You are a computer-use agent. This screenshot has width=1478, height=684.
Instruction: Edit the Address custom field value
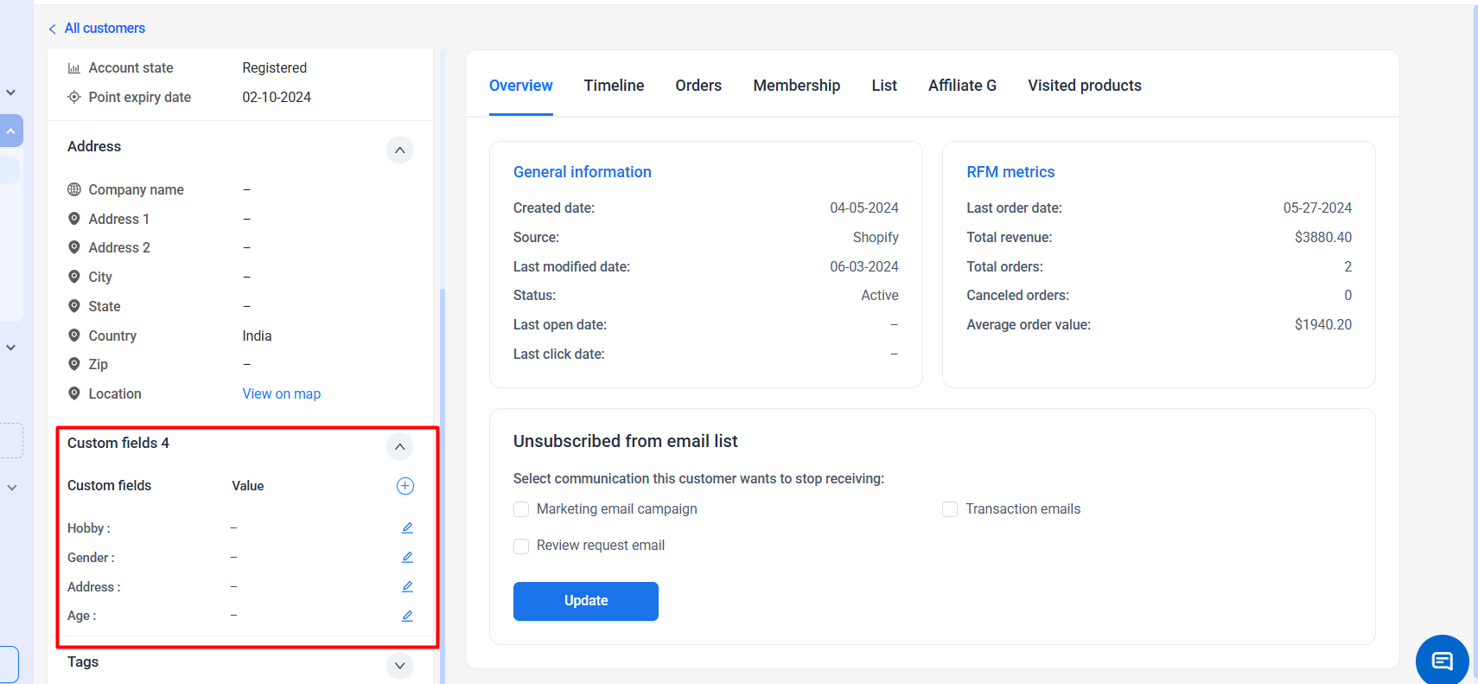(x=407, y=586)
